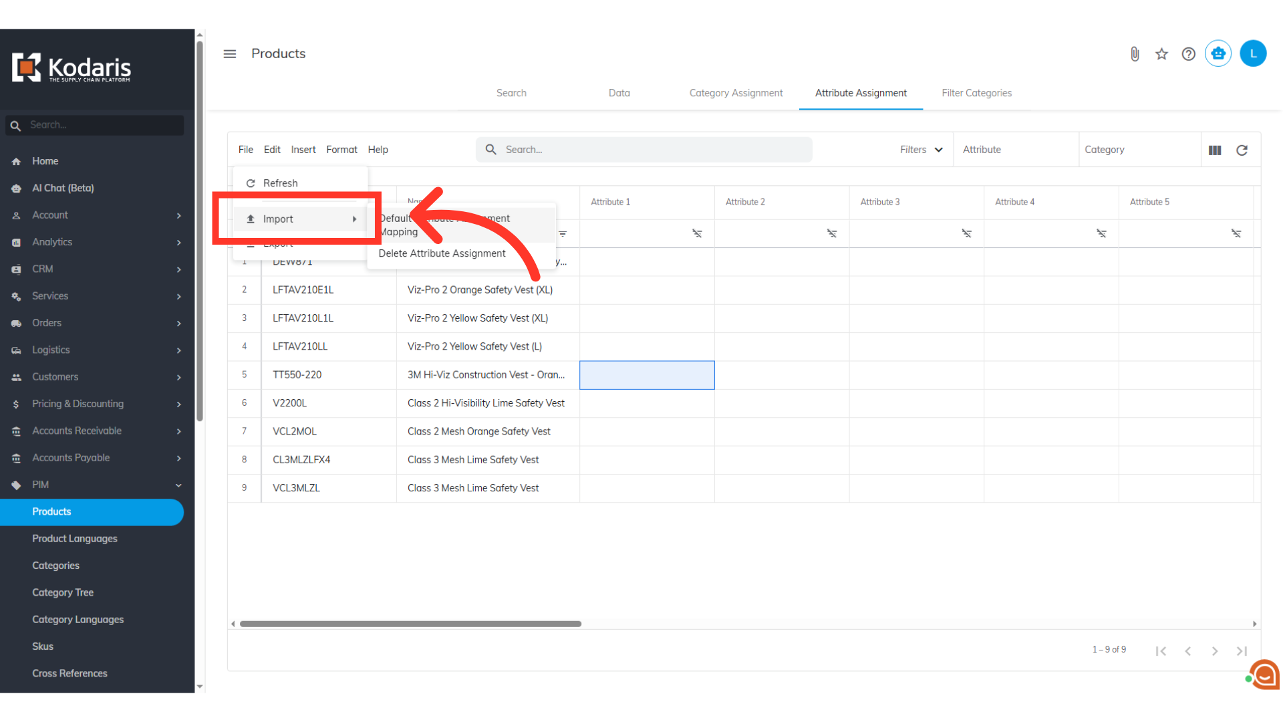
Task: Click the grid refresh icon
Action: [x=1242, y=150]
